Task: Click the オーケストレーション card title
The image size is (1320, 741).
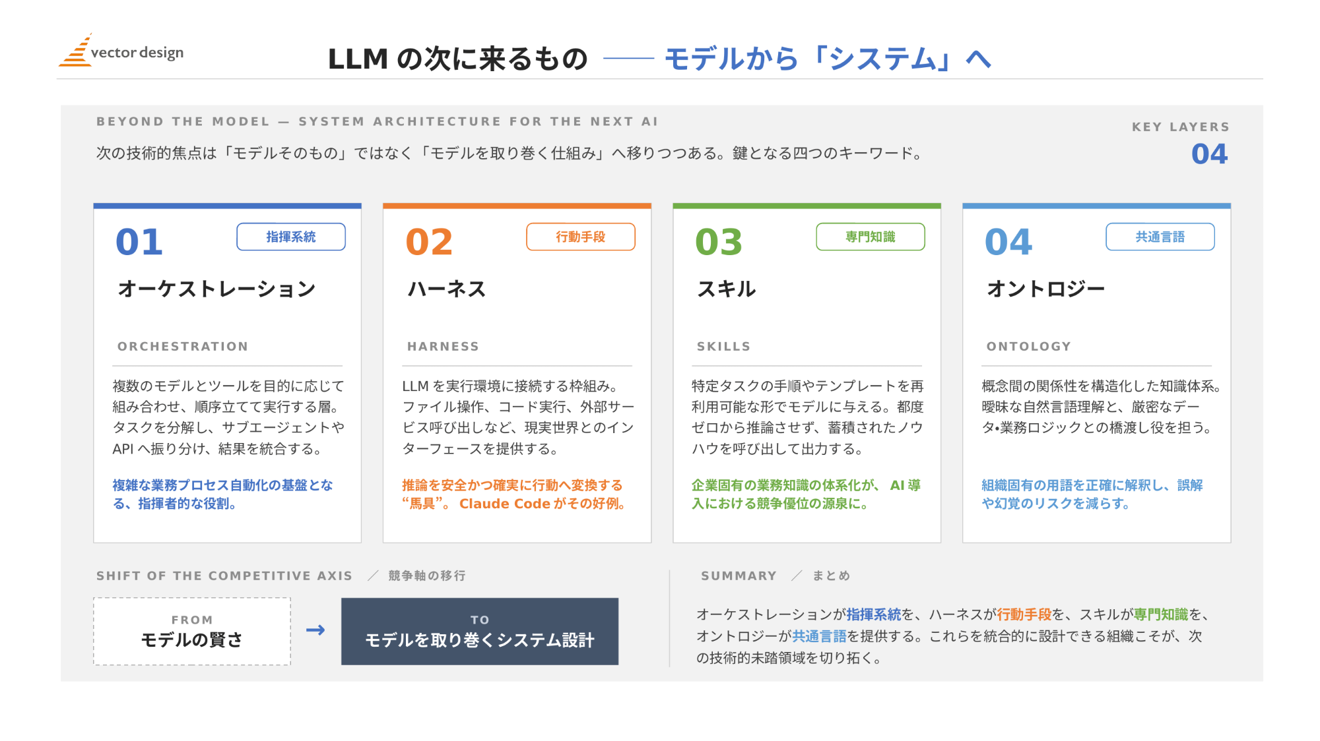Action: pyautogui.click(x=216, y=289)
